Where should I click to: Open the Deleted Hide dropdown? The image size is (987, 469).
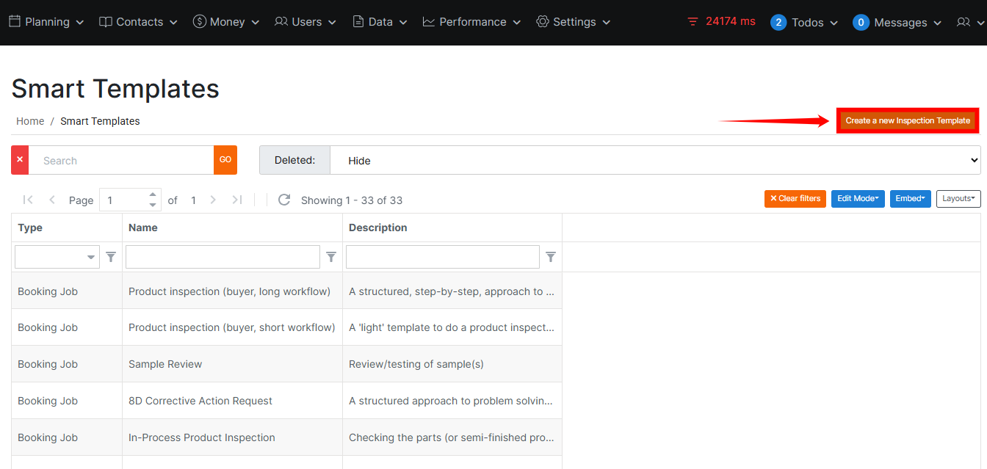click(654, 160)
